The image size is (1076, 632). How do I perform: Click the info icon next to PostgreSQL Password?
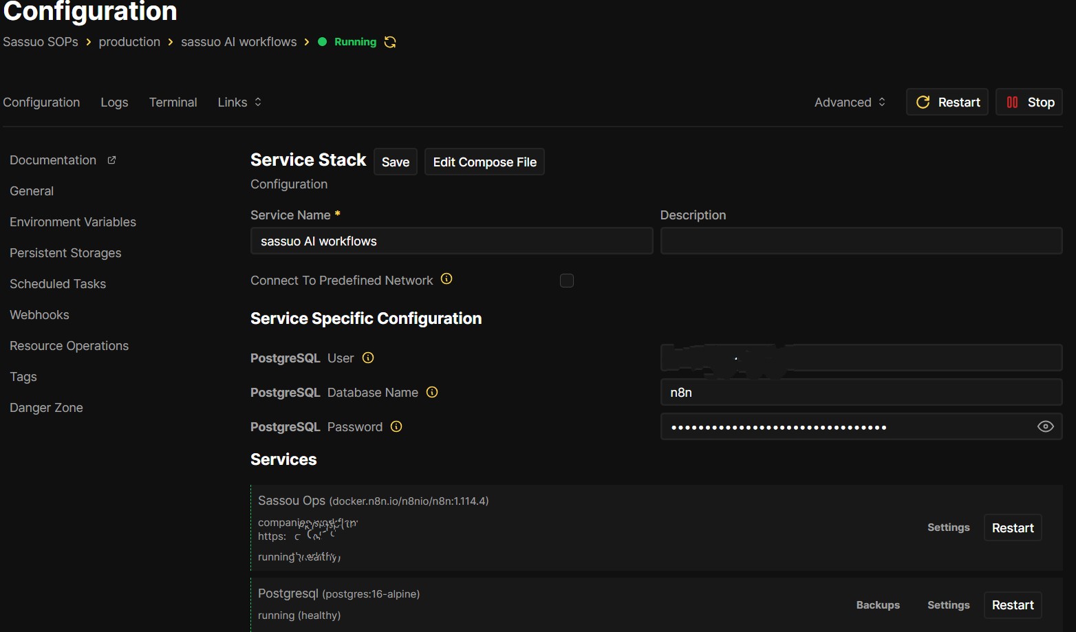(396, 426)
